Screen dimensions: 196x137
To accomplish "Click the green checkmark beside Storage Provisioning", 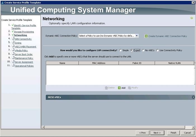I will (x=13, y=31).
